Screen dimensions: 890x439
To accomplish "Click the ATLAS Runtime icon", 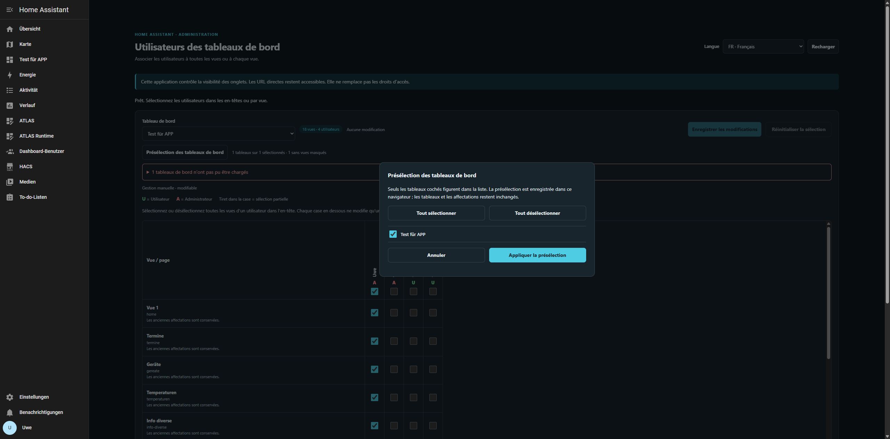I will (10, 136).
